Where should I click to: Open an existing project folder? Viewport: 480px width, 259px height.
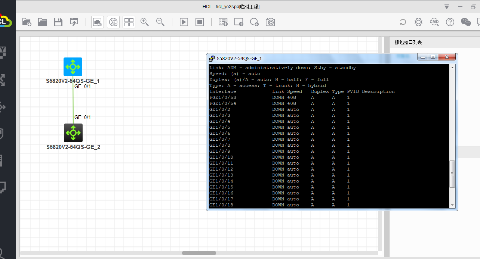pyautogui.click(x=43, y=22)
